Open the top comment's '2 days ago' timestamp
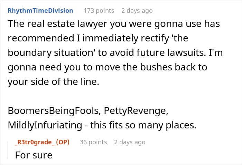Screen dimensions: 242x165 pyautogui.click(x=137, y=11)
